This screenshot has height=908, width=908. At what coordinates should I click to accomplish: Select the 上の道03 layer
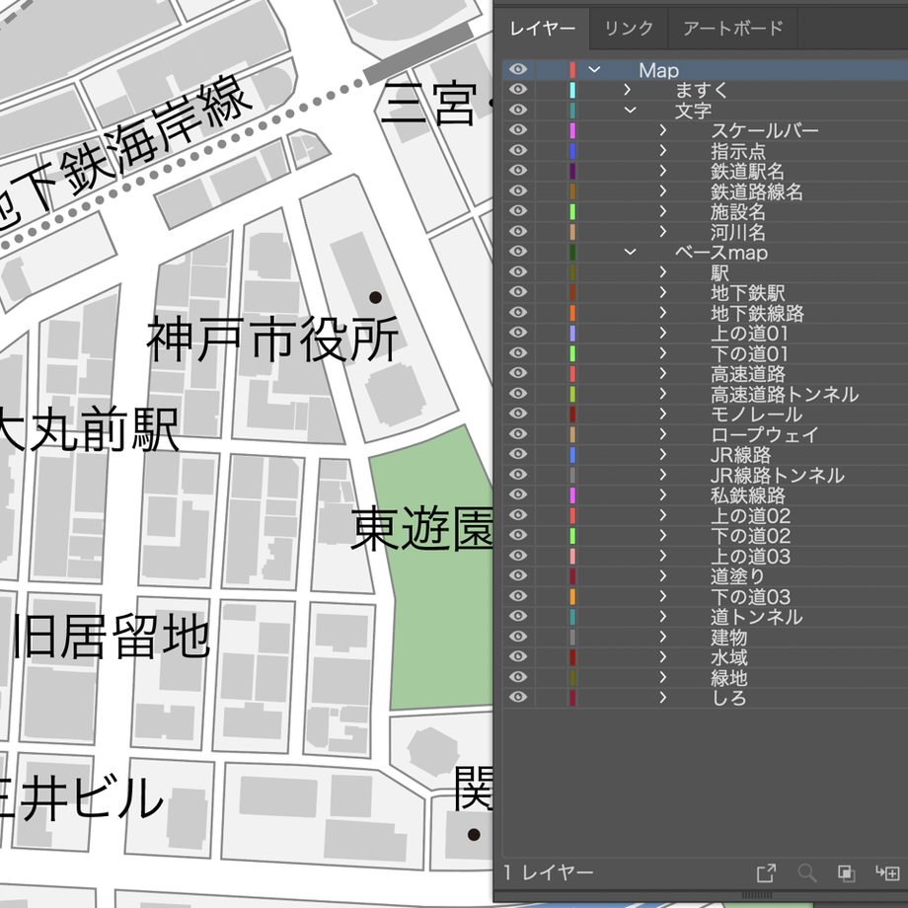pos(750,556)
